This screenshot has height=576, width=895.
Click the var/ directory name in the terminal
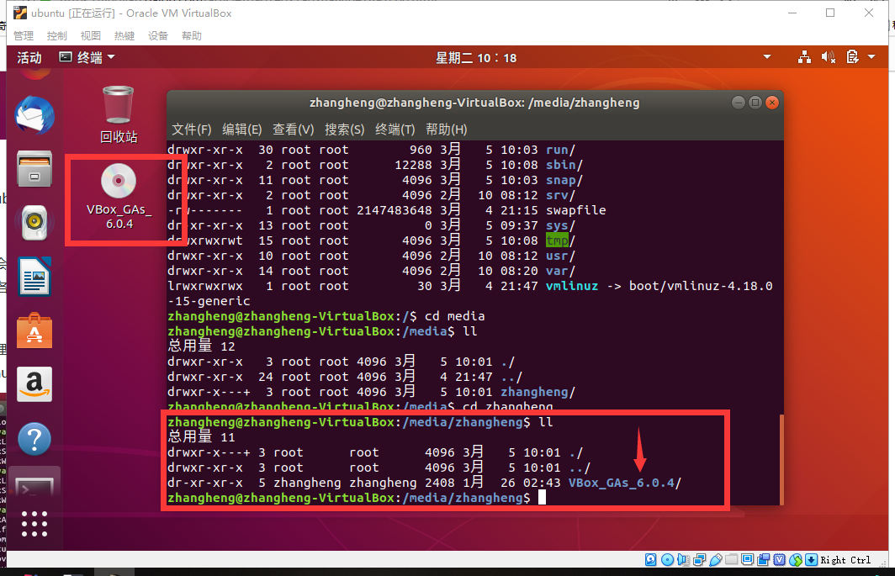coord(560,271)
